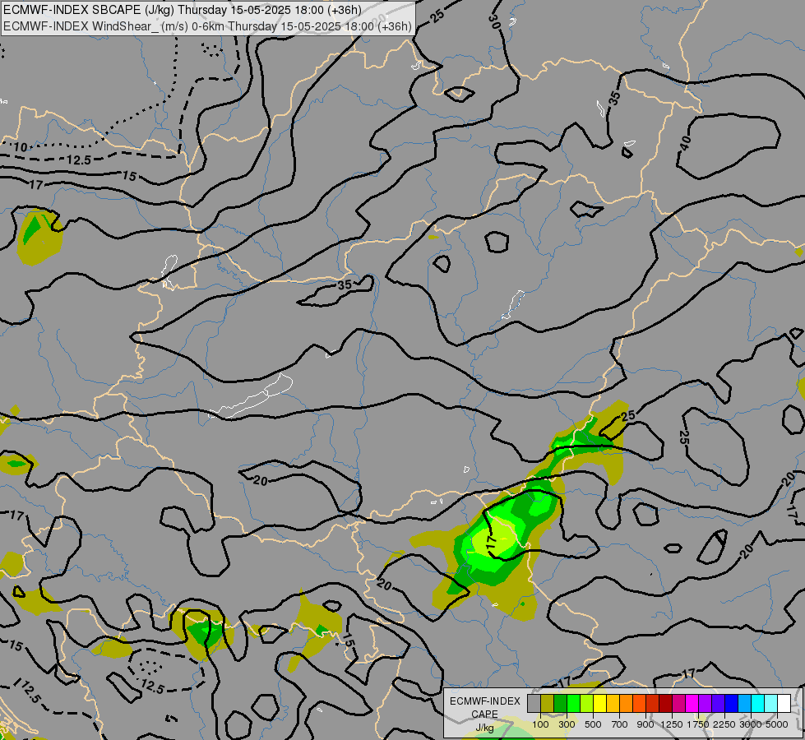Select the dark maroon swatch left of 1250
This screenshot has width=805, height=740.
tap(666, 703)
